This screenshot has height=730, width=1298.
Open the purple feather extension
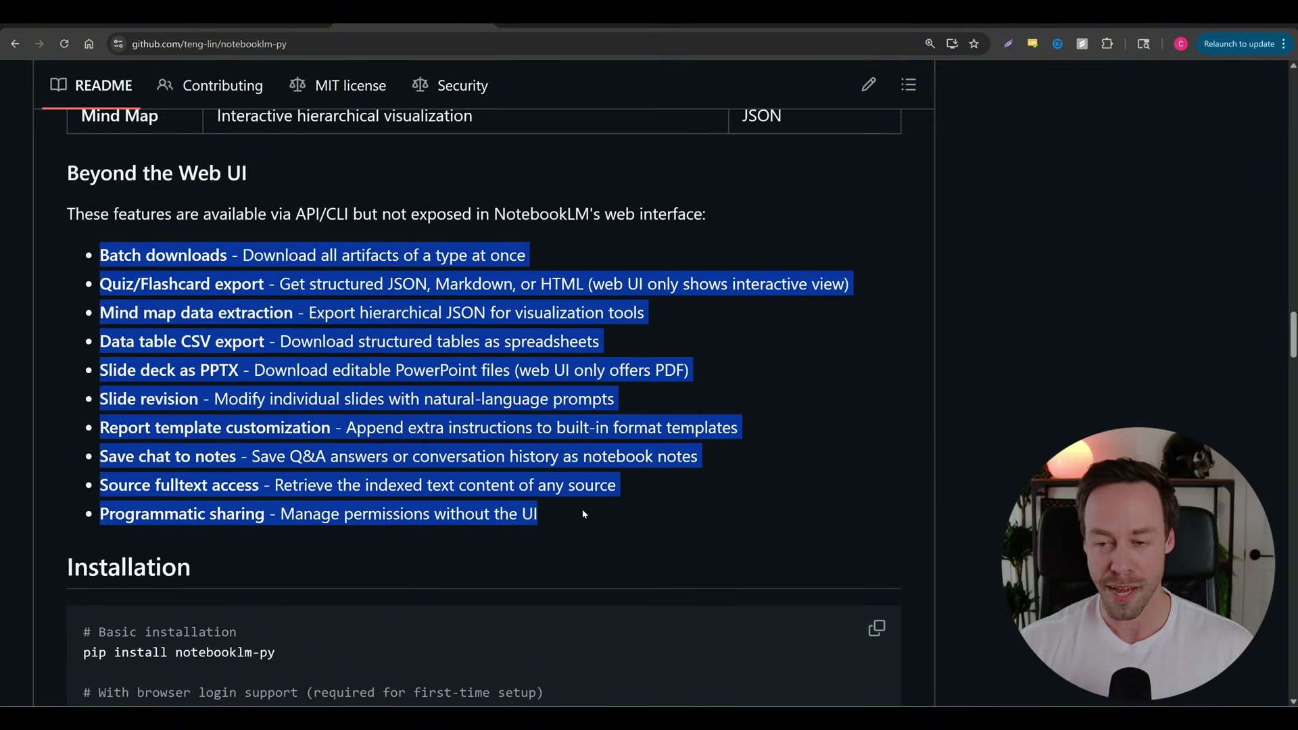coord(1008,44)
